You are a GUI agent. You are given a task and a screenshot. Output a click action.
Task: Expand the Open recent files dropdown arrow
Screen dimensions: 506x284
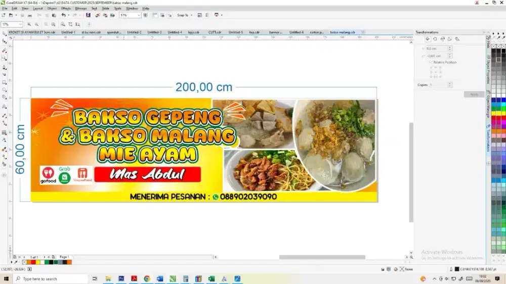(16, 15)
